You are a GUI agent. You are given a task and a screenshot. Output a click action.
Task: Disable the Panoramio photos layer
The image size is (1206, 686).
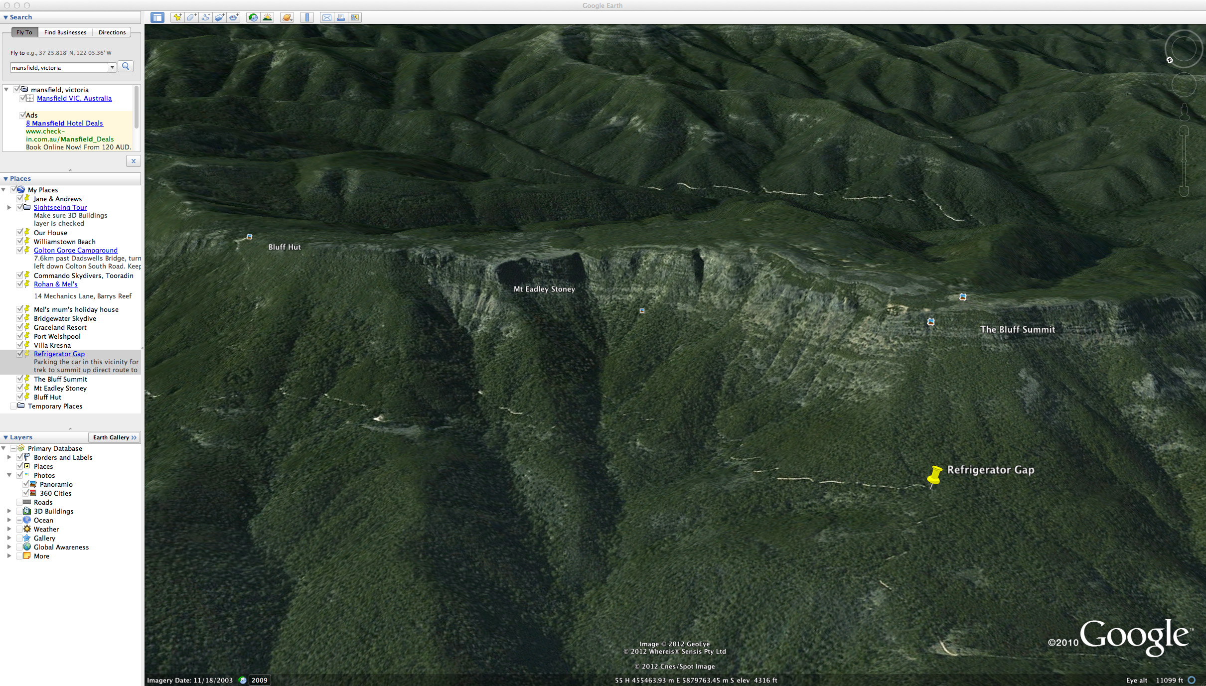click(x=25, y=484)
